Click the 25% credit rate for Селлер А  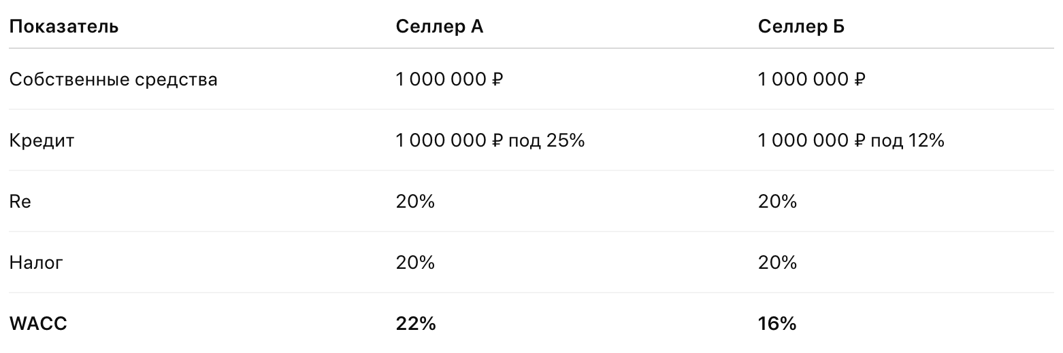pyautogui.click(x=565, y=141)
